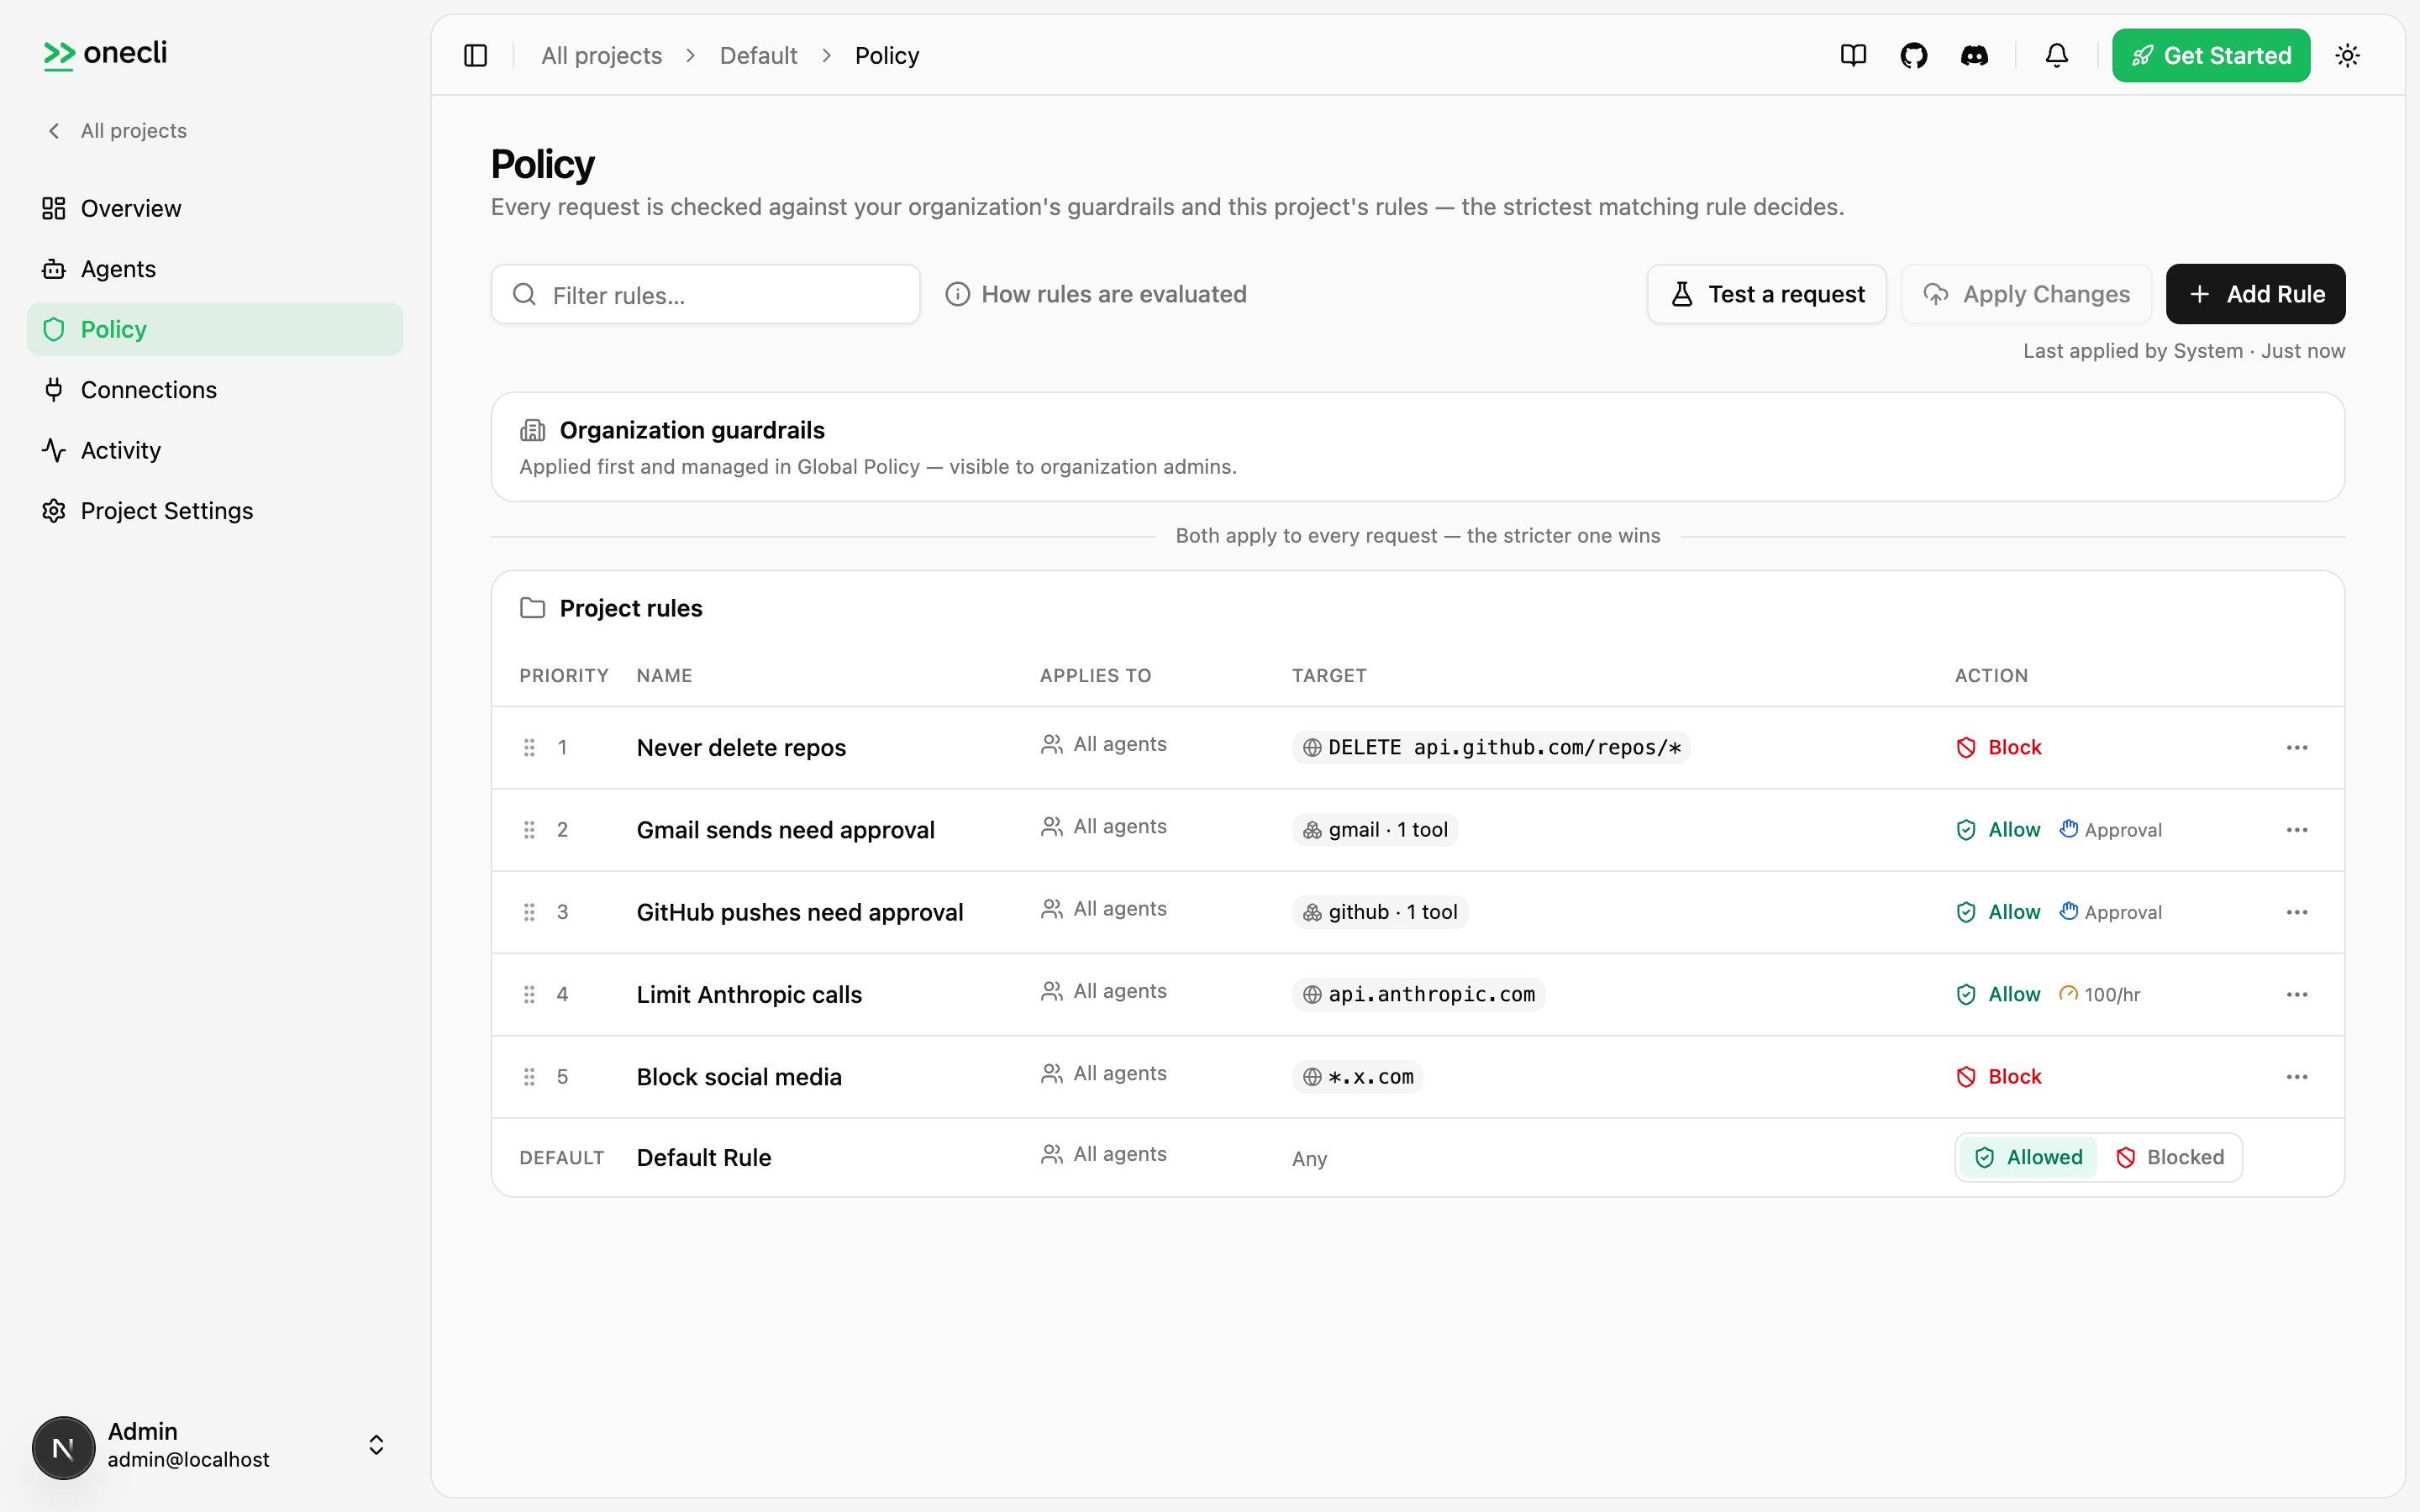The width and height of the screenshot is (2420, 1512).
Task: Click Allow shield on Limit Anthropic calls
Action: click(1966, 995)
